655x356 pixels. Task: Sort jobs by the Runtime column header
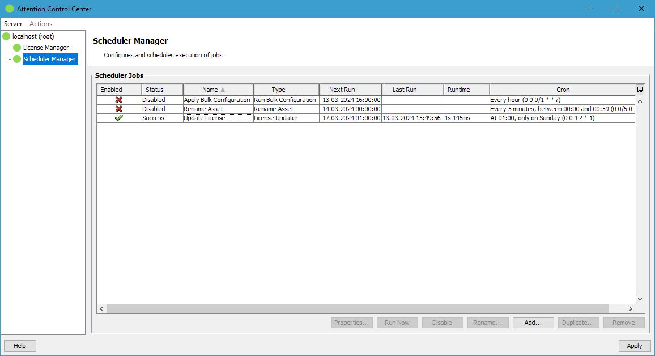pos(467,90)
